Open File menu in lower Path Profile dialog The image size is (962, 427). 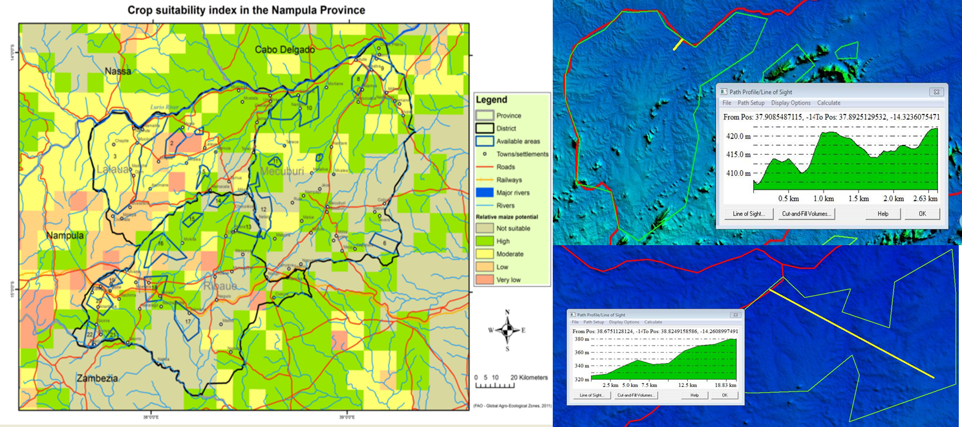(x=575, y=322)
